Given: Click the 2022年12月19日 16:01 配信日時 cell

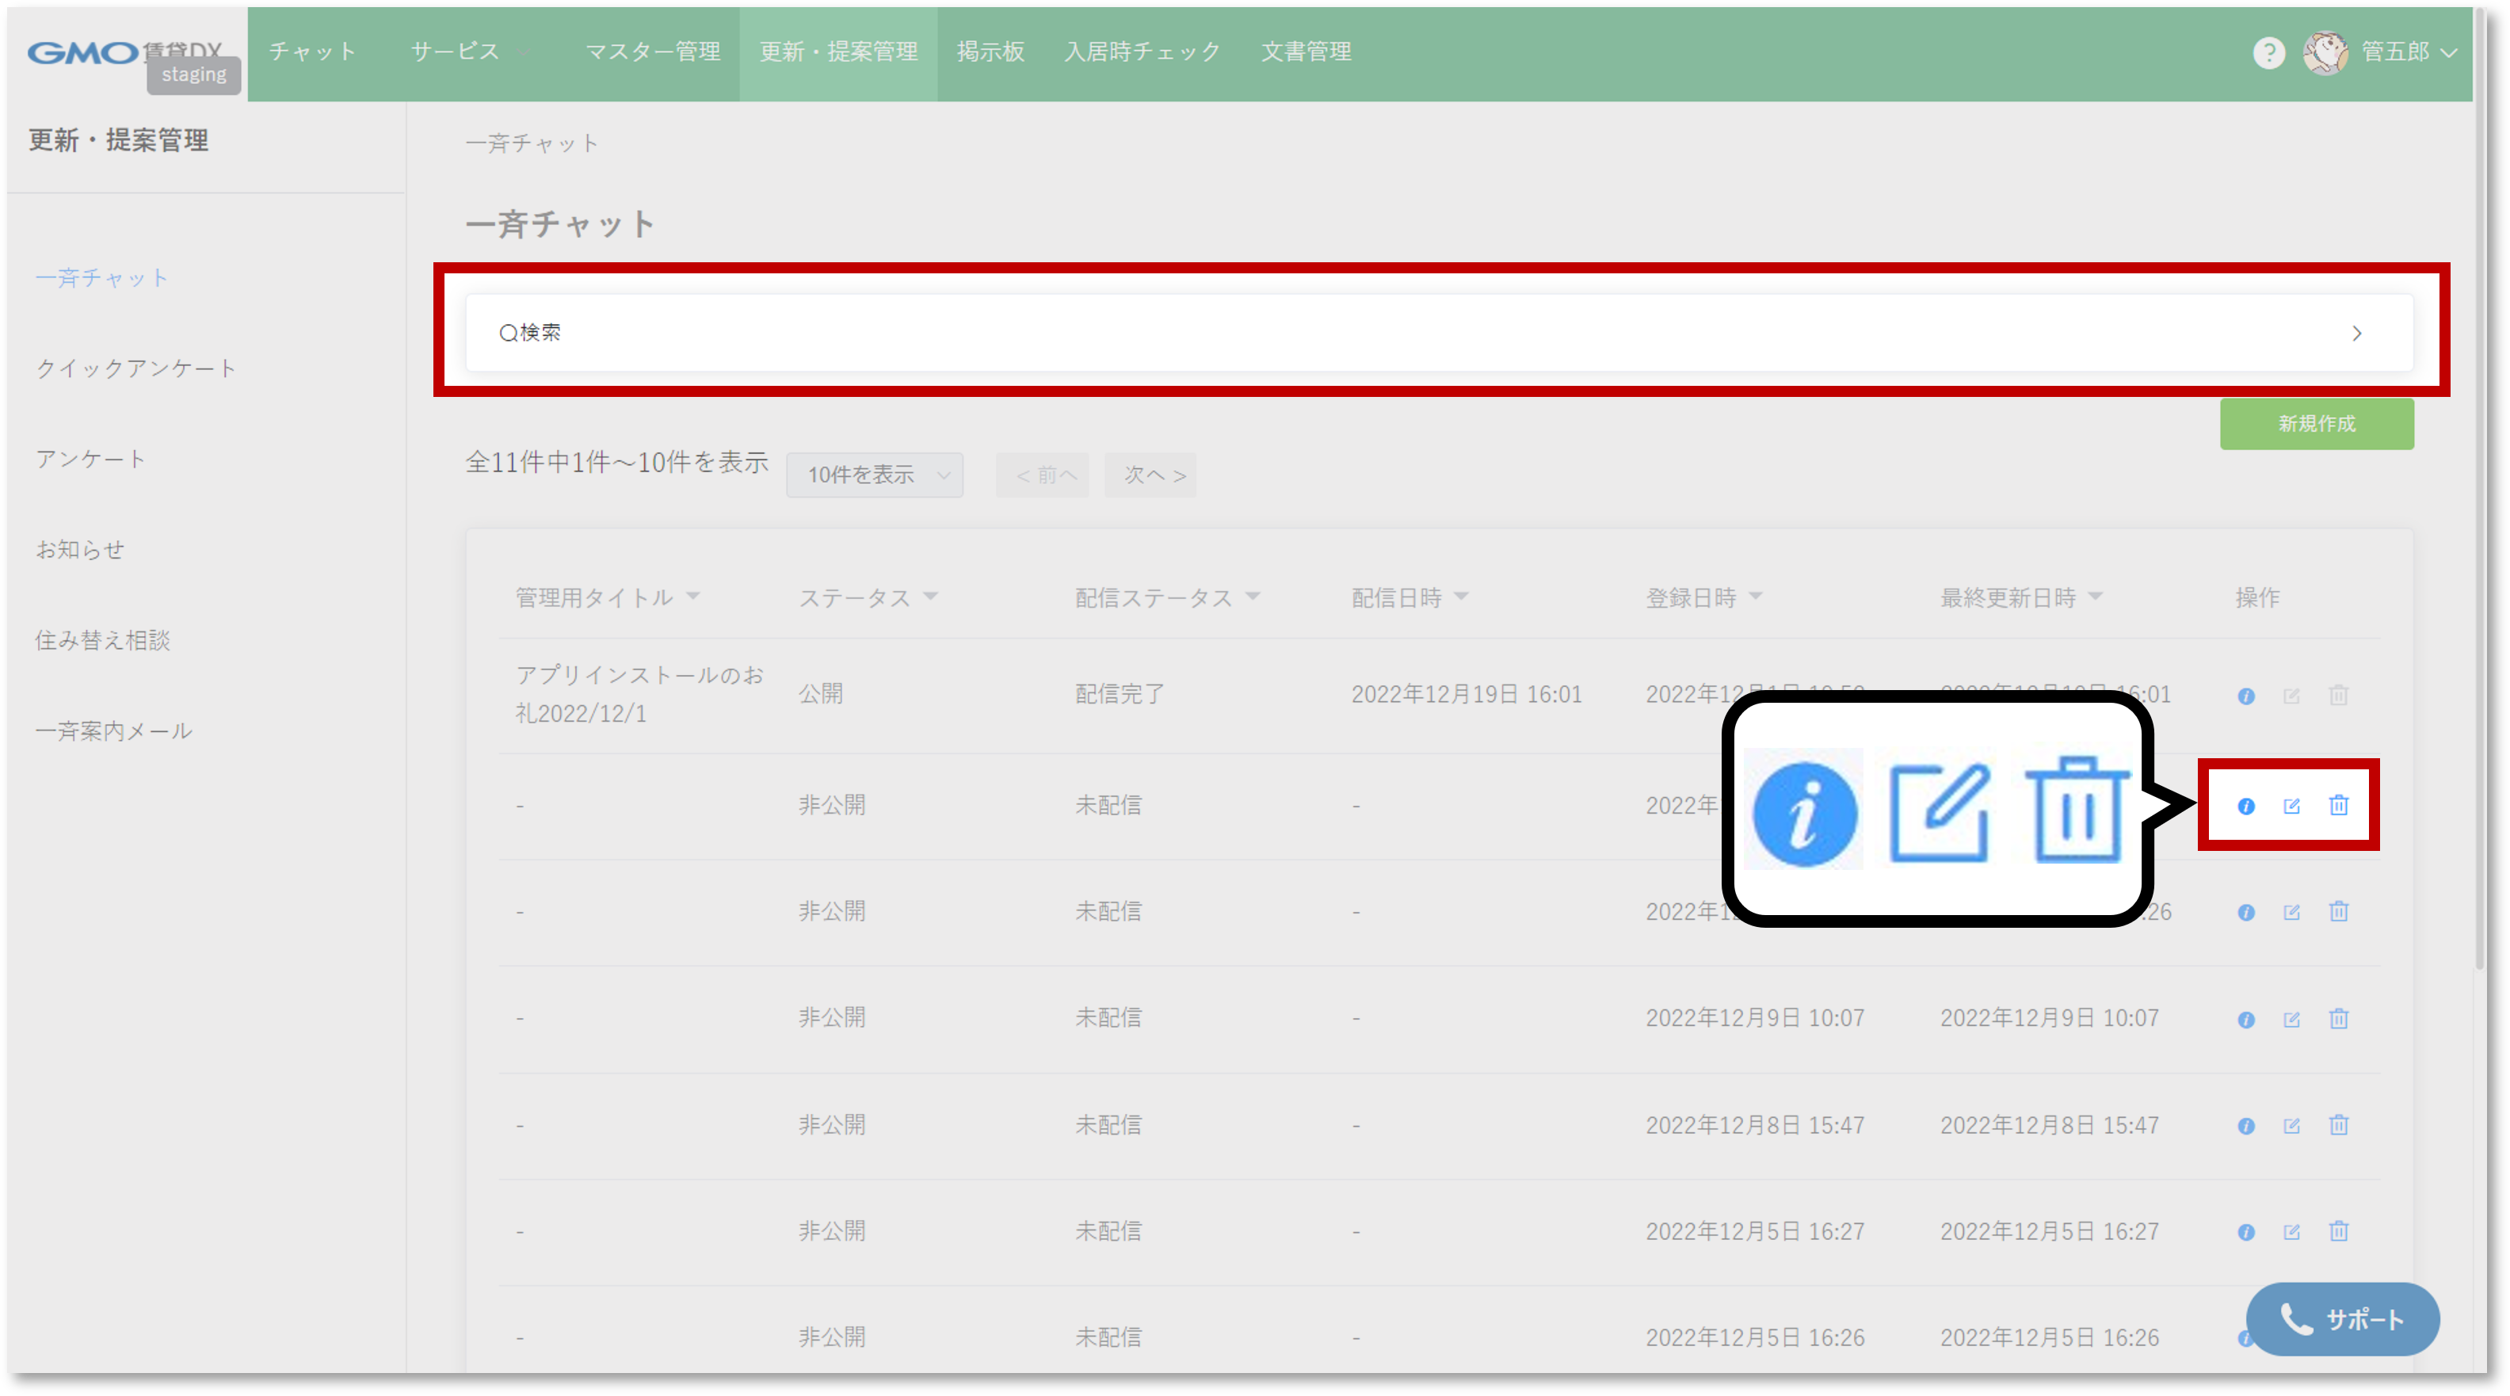Looking at the screenshot, I should point(1466,695).
